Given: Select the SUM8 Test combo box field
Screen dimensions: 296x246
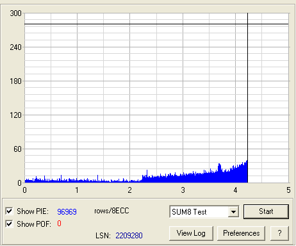Looking at the screenshot, I should (204, 212).
